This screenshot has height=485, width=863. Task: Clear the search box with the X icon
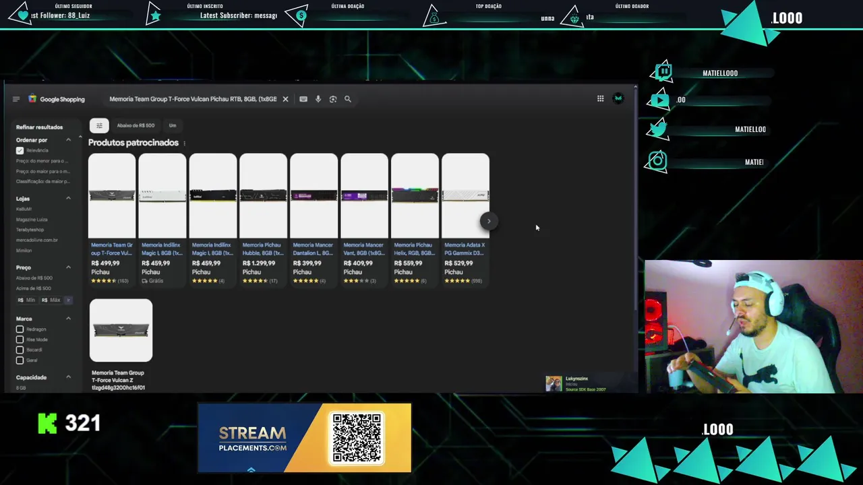click(285, 99)
